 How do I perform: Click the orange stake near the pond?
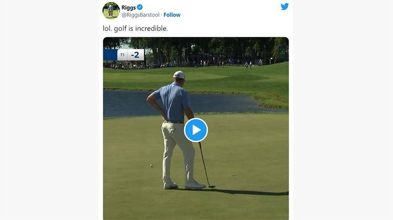coord(277,97)
